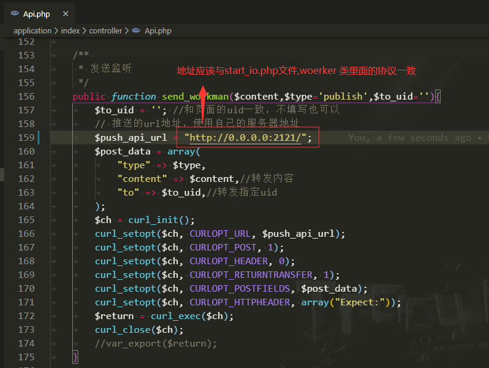This screenshot has height=368, width=489.
Task: Click curl_init() on line 165
Action: (158, 220)
